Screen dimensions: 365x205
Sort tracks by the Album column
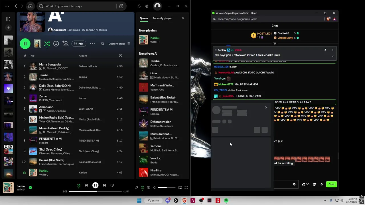pyautogui.click(x=83, y=56)
